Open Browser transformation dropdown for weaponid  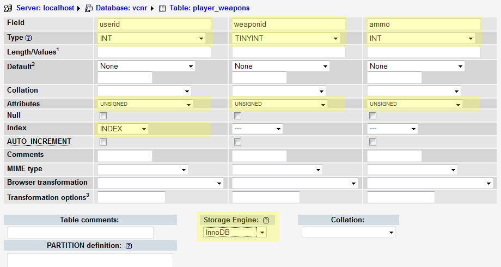tap(295, 183)
